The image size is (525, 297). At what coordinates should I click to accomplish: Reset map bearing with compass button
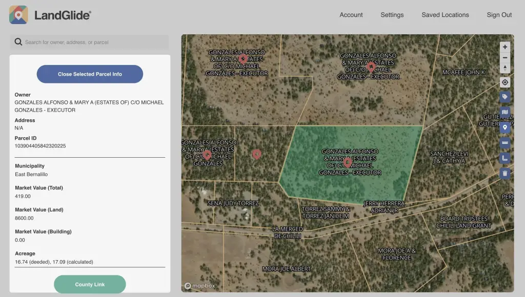click(x=505, y=69)
